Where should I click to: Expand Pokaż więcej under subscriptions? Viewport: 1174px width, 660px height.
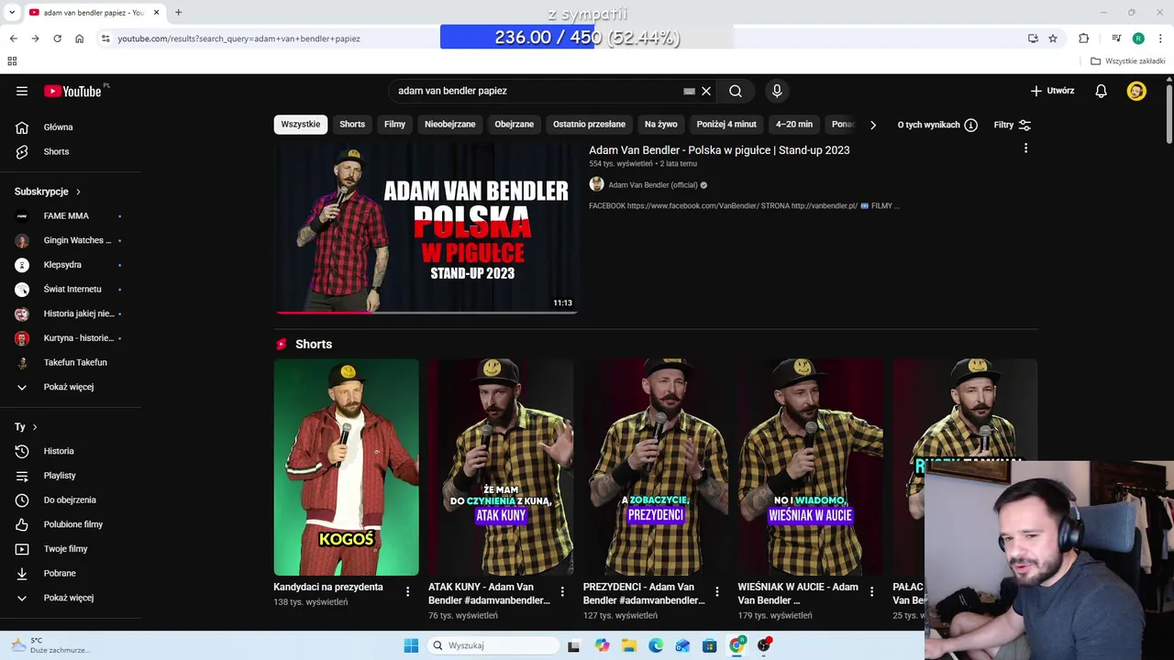[x=70, y=387]
